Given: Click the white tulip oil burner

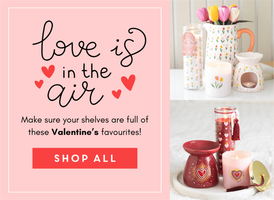Looking at the screenshot, I should 248,72.
